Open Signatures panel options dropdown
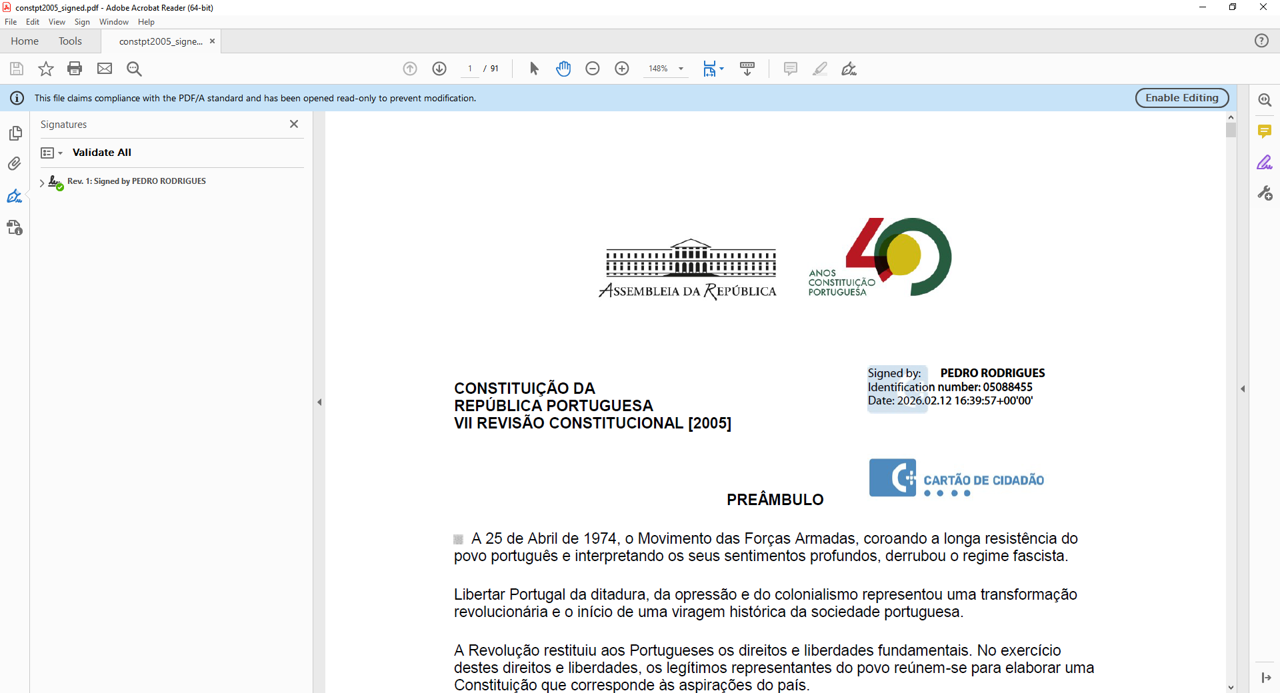Image resolution: width=1280 pixels, height=693 pixels. pyautogui.click(x=51, y=153)
